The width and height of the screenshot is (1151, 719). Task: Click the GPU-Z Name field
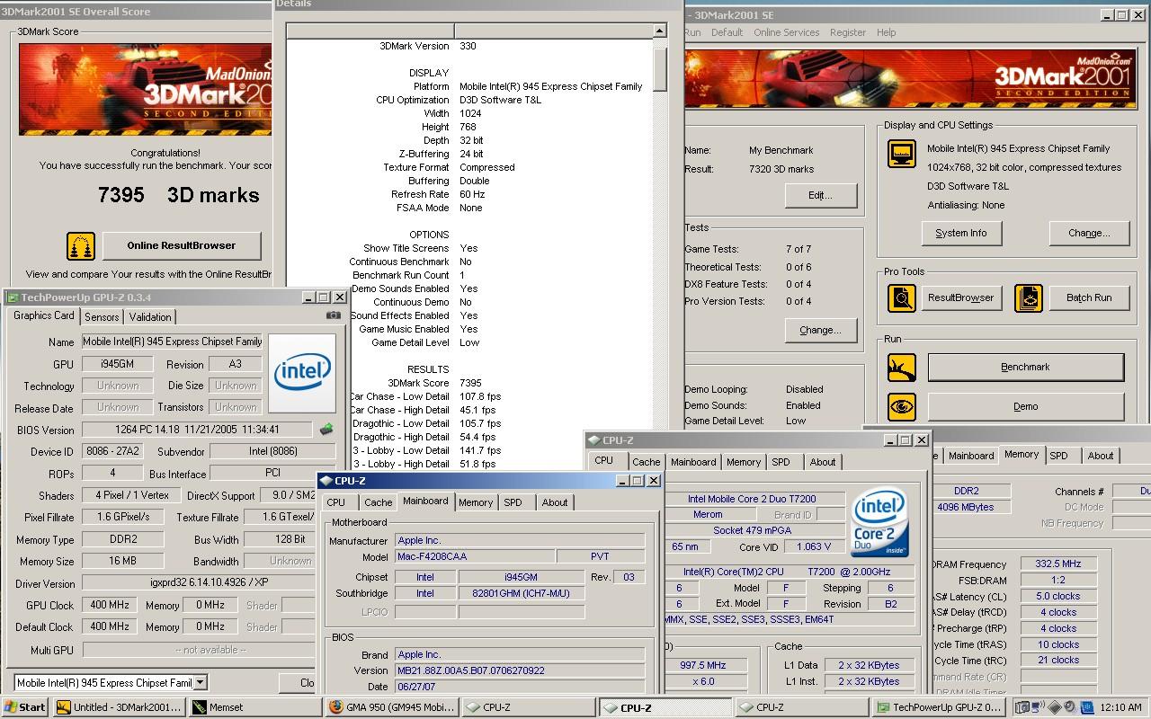(x=173, y=342)
